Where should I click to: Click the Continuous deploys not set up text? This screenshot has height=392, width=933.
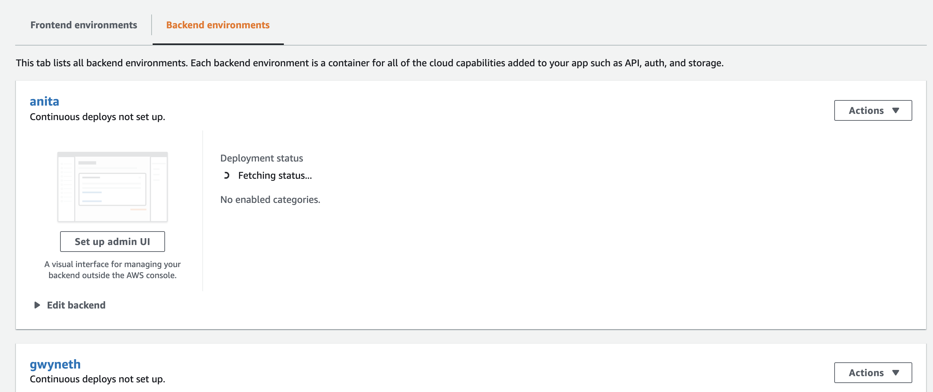coord(97,117)
